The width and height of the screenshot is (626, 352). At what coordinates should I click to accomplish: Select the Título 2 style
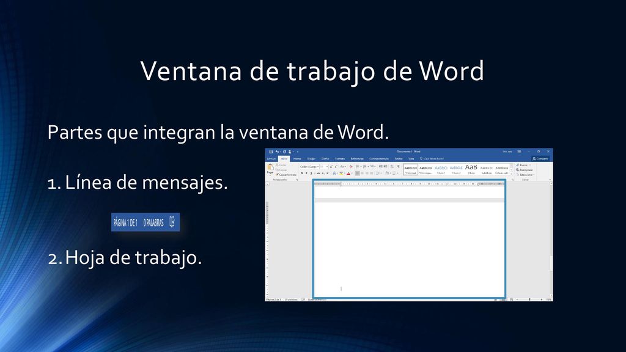point(456,170)
